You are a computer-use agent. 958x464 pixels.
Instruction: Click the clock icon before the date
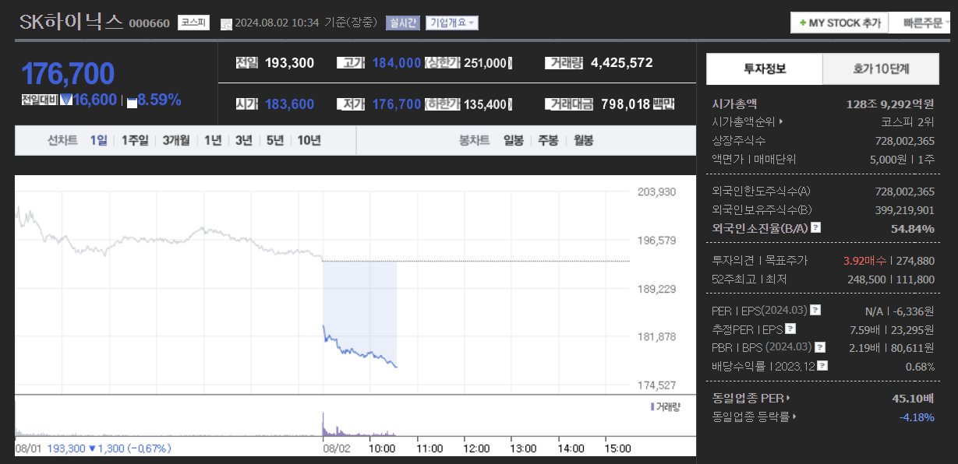225,24
